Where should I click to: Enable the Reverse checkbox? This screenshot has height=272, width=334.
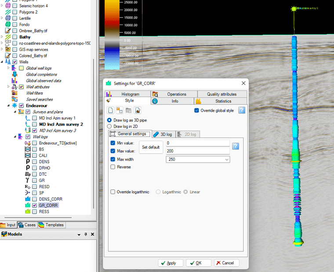pyautogui.click(x=113, y=167)
